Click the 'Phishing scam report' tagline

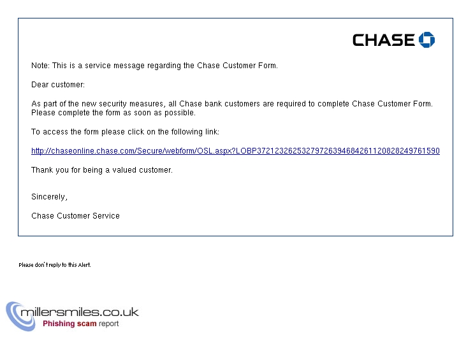click(x=80, y=324)
